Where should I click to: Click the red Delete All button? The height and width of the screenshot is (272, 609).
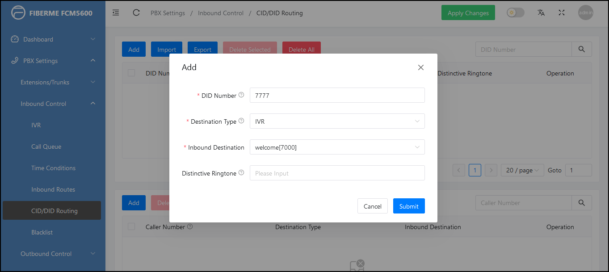[302, 49]
